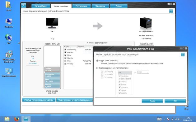Open the info icon in frequency dialog
196x122 pixels.
point(183,54)
